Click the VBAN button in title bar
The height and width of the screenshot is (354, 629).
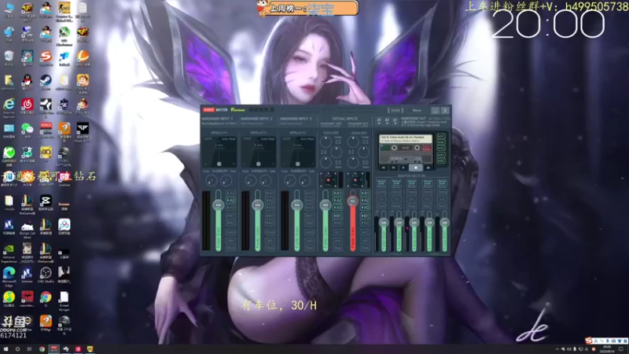[x=395, y=110]
